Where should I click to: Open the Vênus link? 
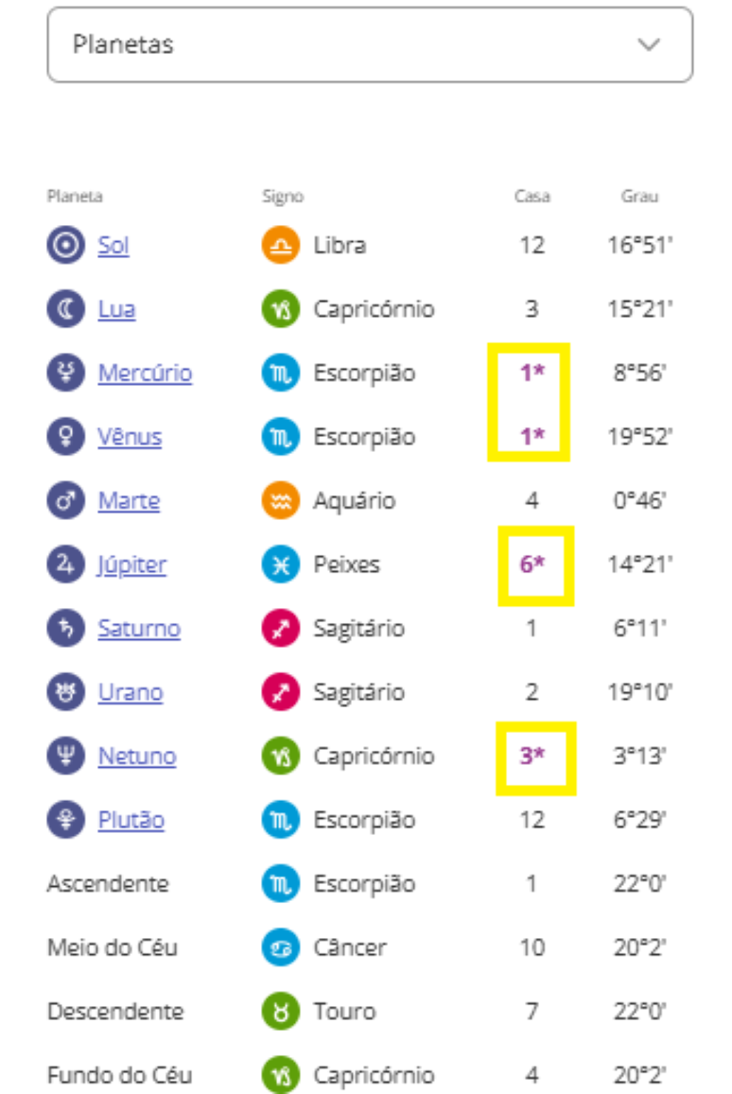pyautogui.click(x=130, y=437)
